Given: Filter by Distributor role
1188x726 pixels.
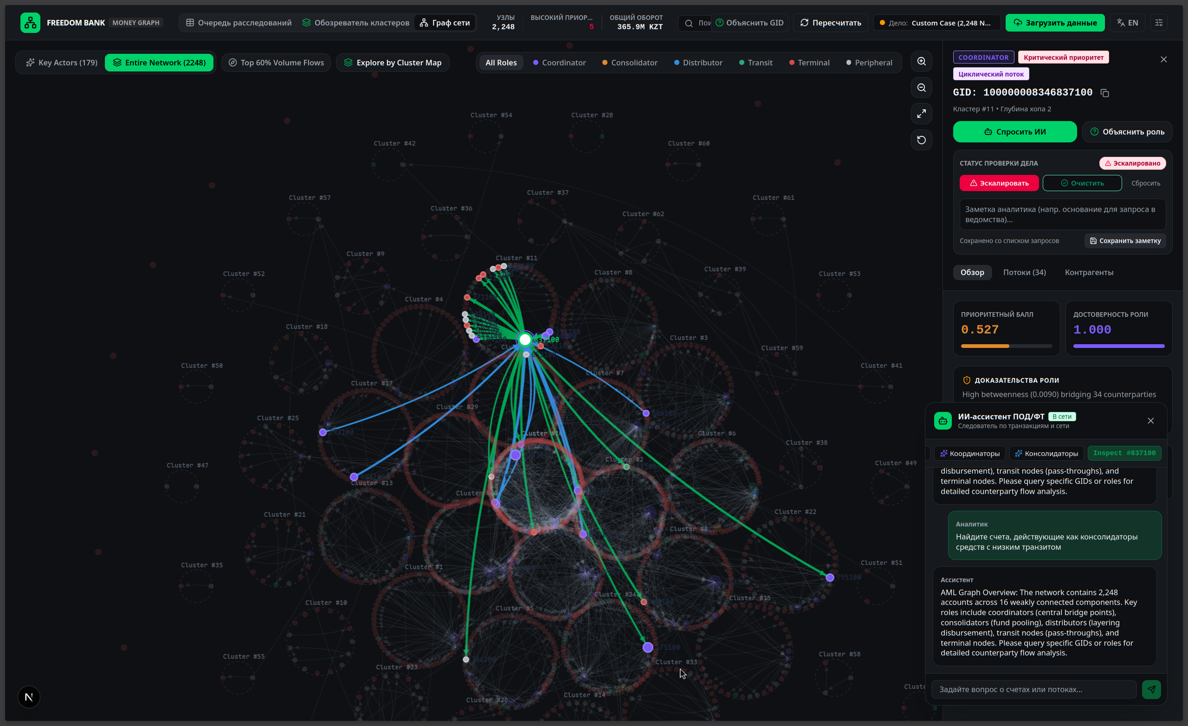Looking at the screenshot, I should coord(698,63).
